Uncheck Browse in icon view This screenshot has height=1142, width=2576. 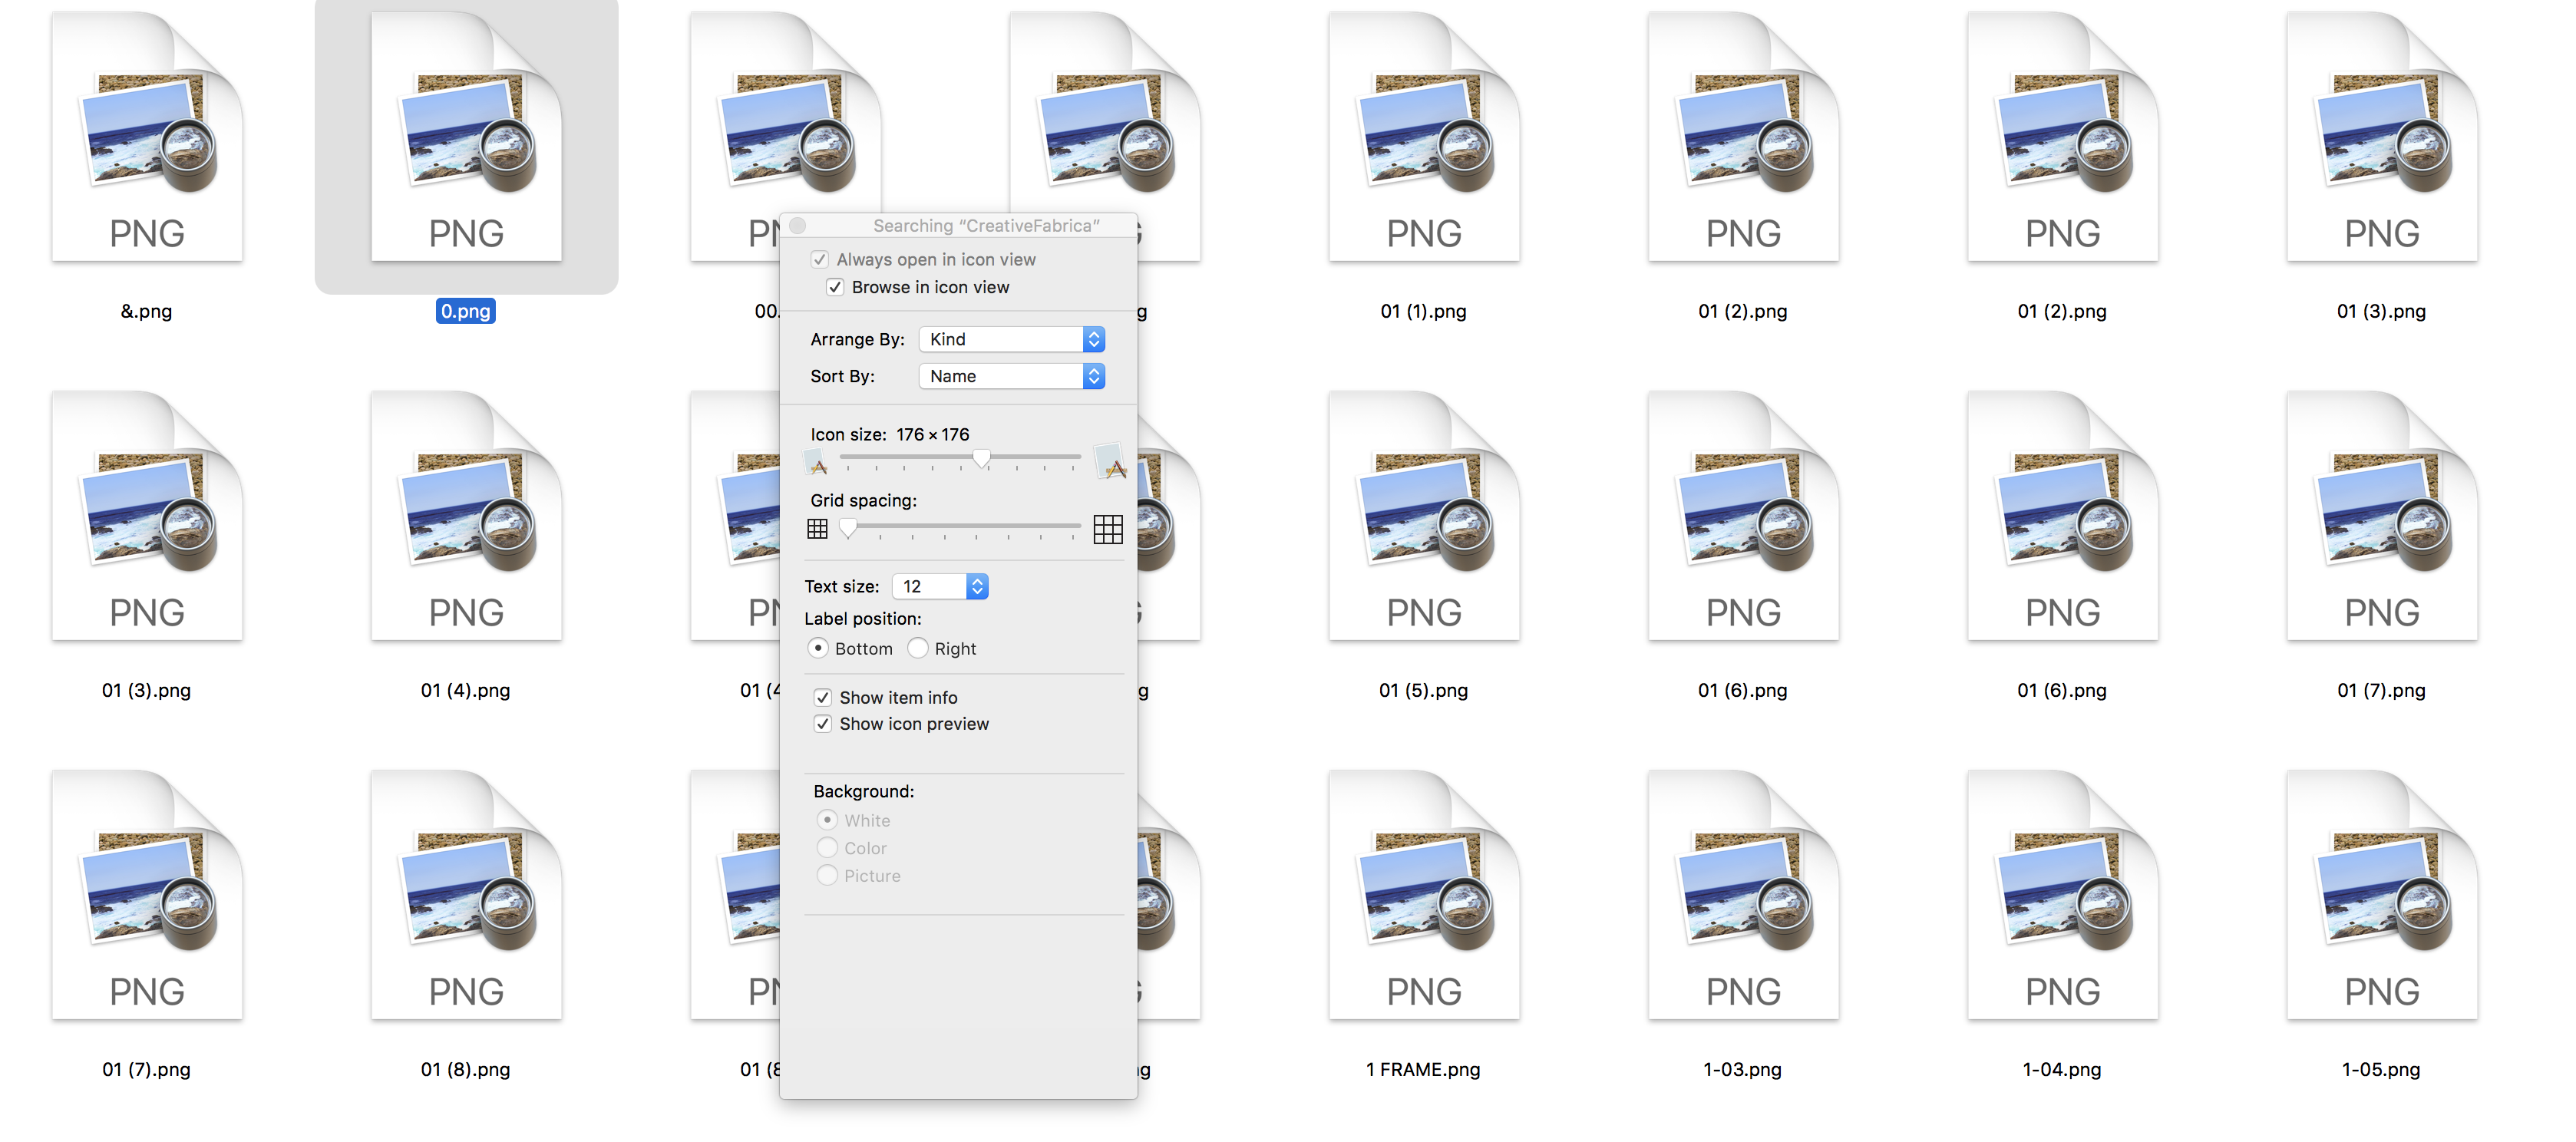(x=836, y=287)
